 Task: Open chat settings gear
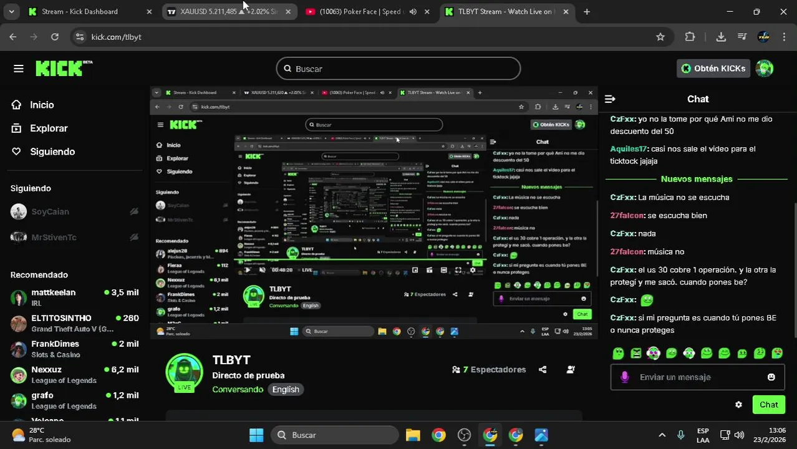click(x=738, y=405)
